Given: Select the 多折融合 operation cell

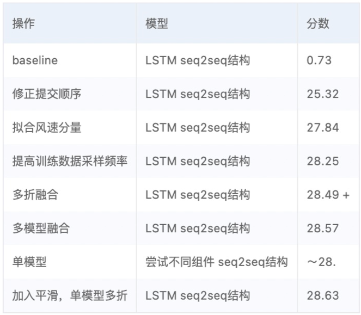Looking at the screenshot, I should (35, 195).
